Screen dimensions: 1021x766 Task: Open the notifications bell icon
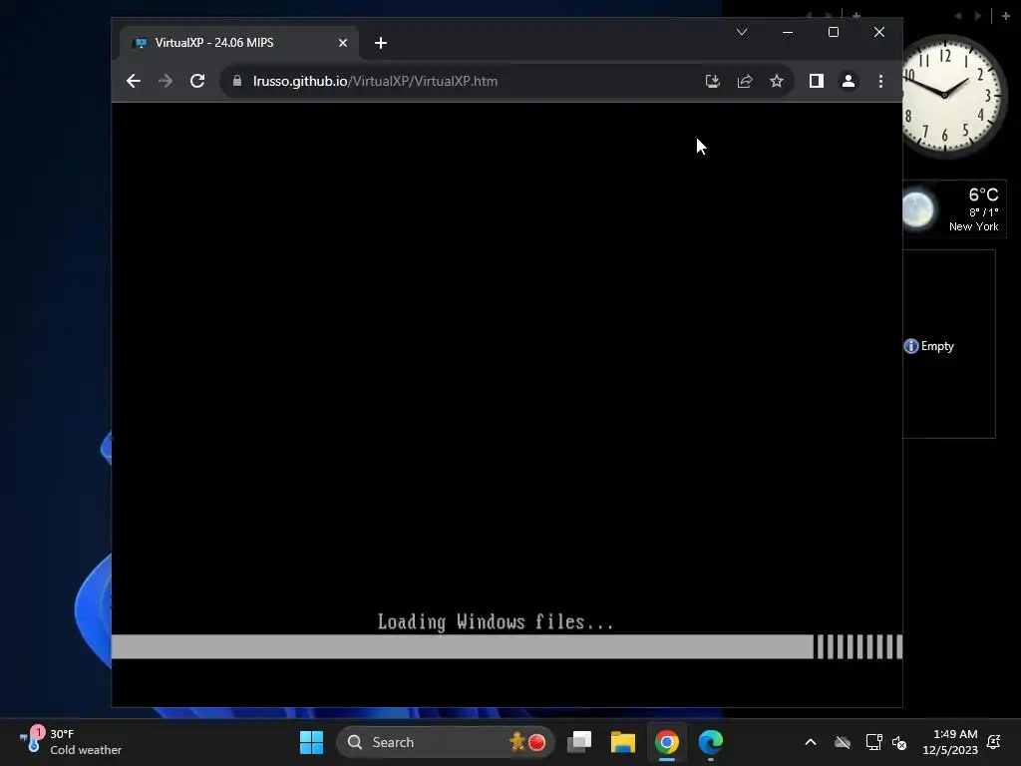(x=994, y=742)
